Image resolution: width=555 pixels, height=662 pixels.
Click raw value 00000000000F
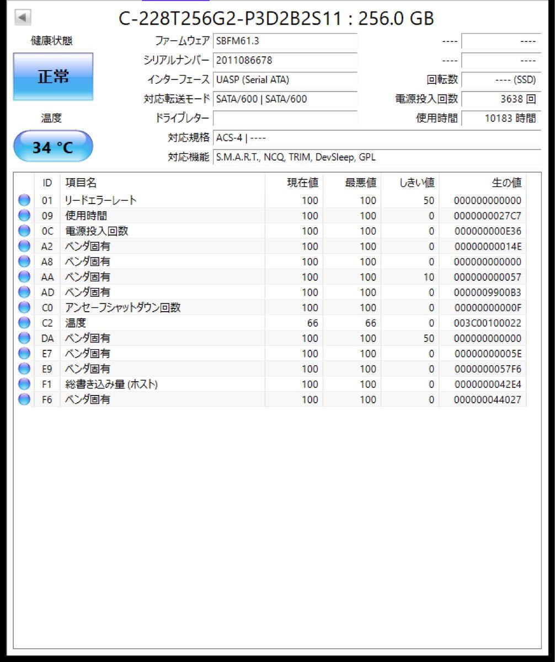click(x=487, y=307)
